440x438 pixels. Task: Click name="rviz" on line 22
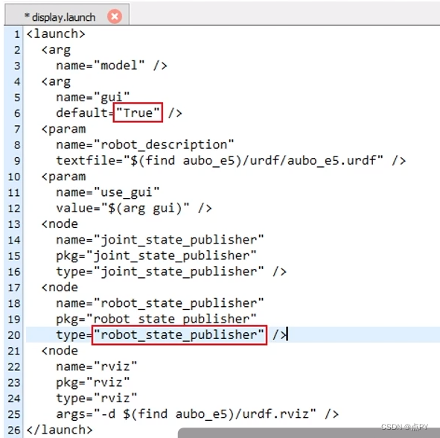(x=97, y=366)
